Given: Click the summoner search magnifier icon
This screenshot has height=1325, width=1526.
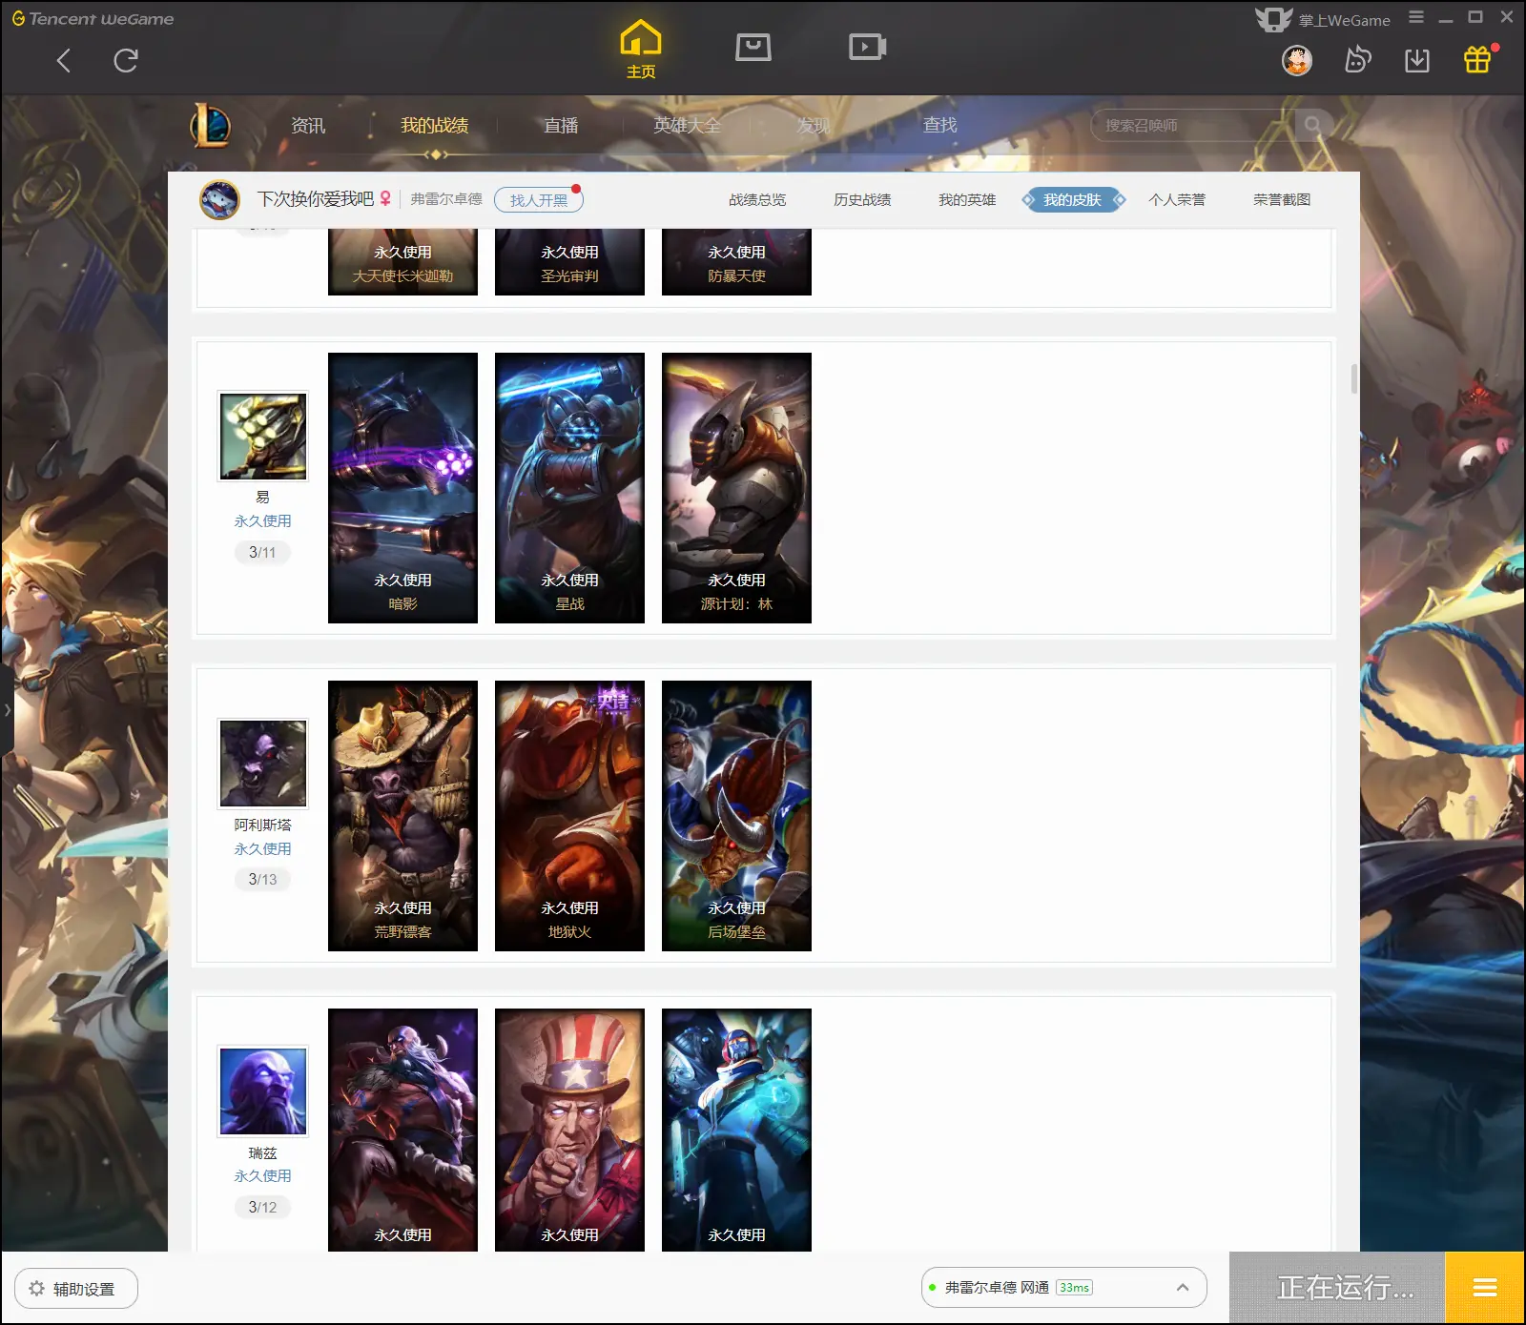Looking at the screenshot, I should pos(1312,125).
